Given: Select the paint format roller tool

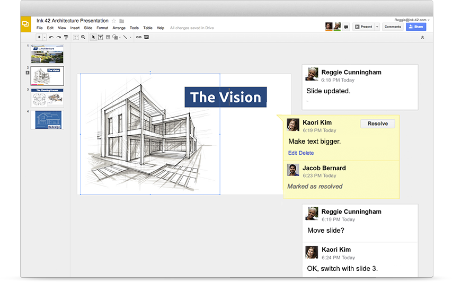Looking at the screenshot, I should tap(66, 38).
